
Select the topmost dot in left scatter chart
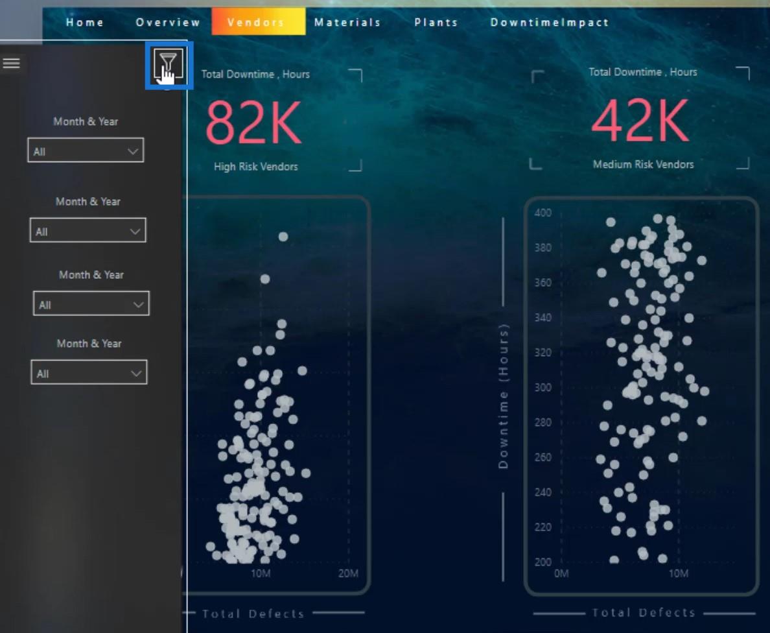click(x=283, y=236)
